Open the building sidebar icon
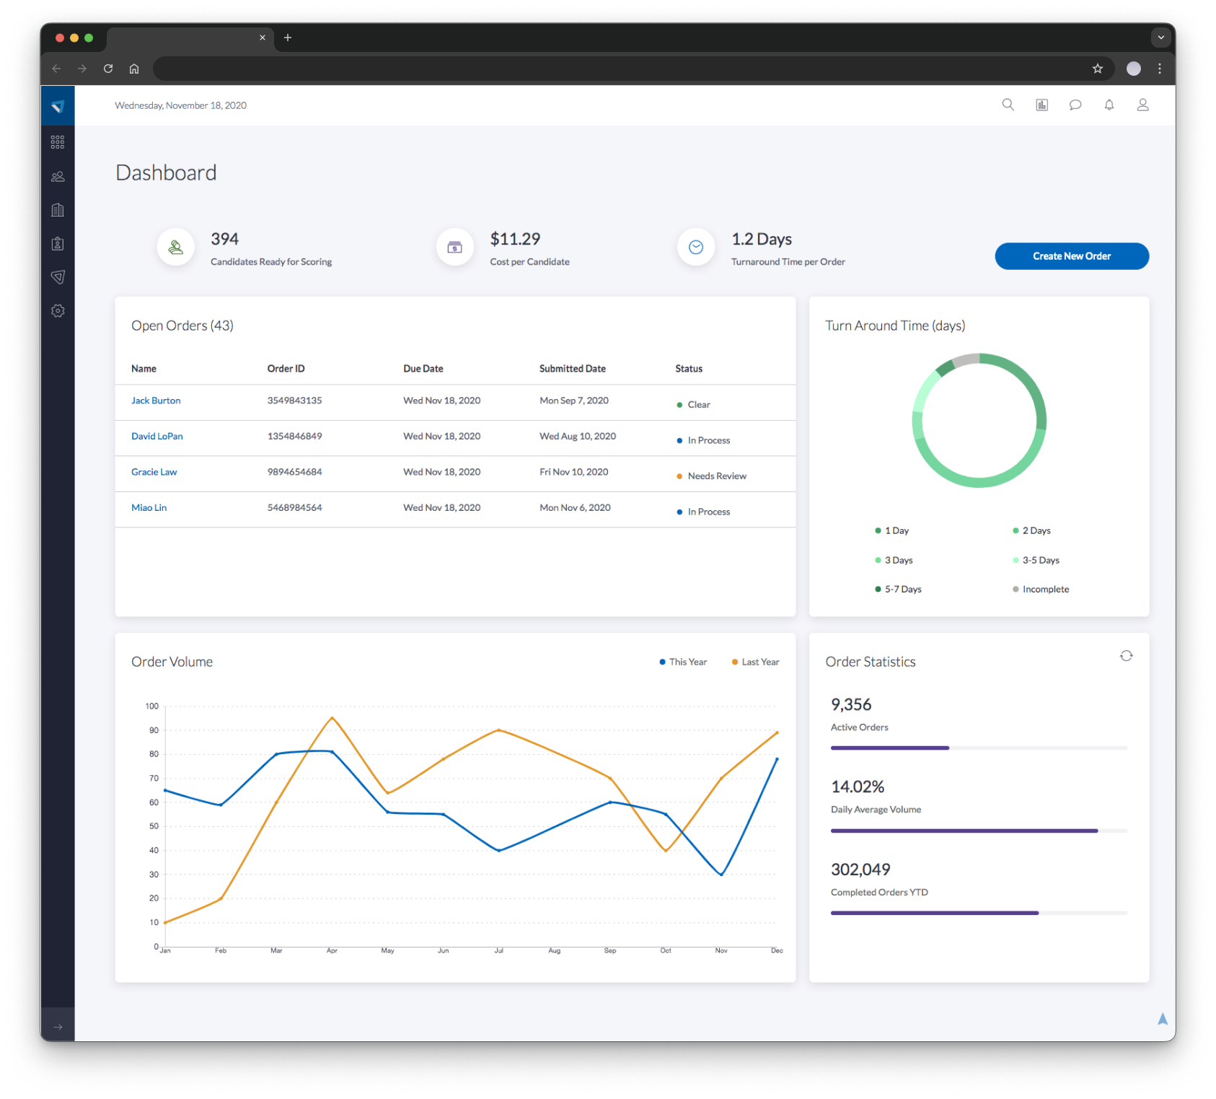This screenshot has height=1099, width=1216. (x=58, y=210)
